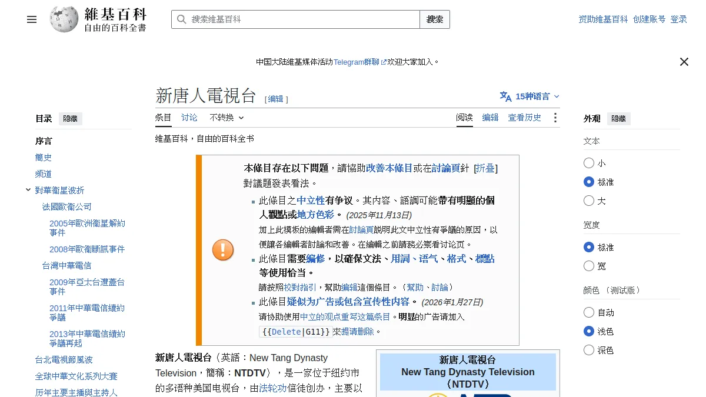This screenshot has height=397, width=706.
Task: Click the 標點 link in notice
Action: pos(485,259)
